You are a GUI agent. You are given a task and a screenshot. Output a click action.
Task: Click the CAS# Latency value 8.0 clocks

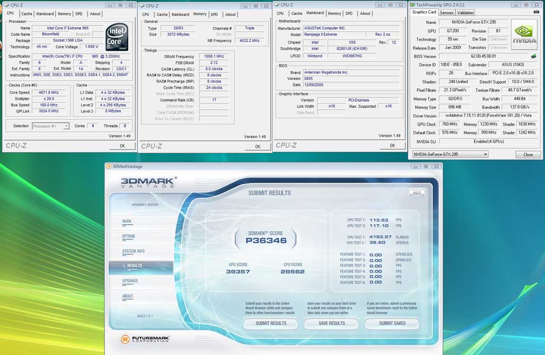pyautogui.click(x=214, y=69)
